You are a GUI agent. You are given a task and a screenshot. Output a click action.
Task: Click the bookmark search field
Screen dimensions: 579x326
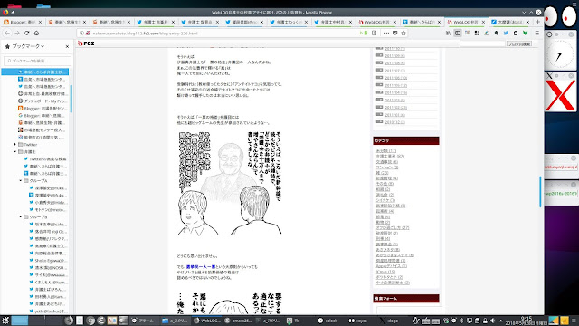[37, 61]
